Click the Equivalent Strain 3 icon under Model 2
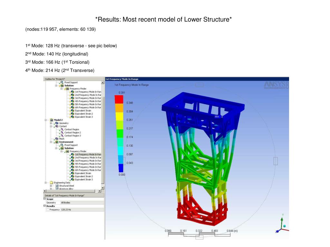The height and width of the screenshot is (247, 330). (73, 179)
